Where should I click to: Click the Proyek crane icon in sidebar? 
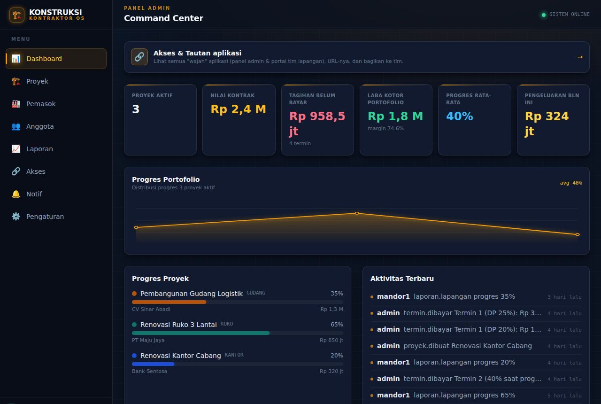tap(16, 81)
